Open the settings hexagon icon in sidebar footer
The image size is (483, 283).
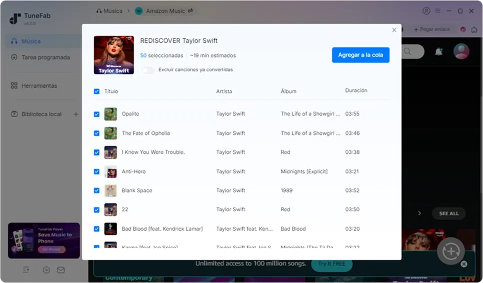pyautogui.click(x=46, y=270)
